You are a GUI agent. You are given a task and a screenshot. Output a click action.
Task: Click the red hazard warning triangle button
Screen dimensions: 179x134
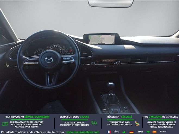(105, 66)
